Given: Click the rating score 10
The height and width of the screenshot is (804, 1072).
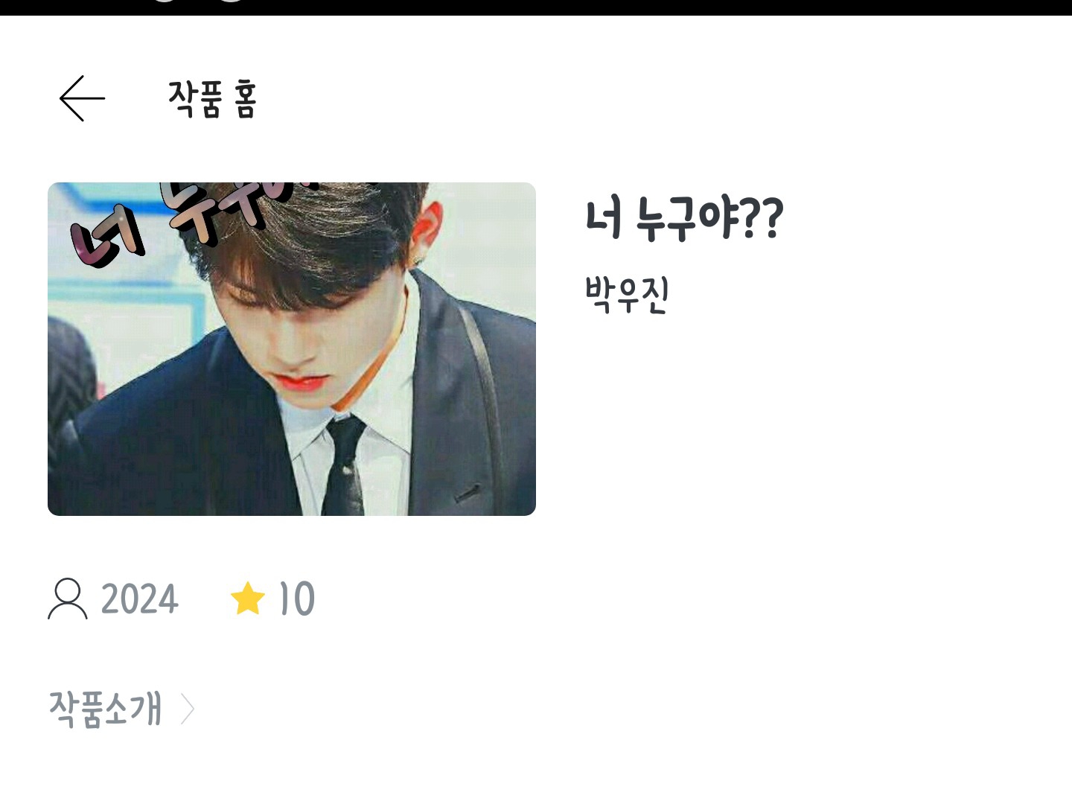Looking at the screenshot, I should (x=297, y=599).
